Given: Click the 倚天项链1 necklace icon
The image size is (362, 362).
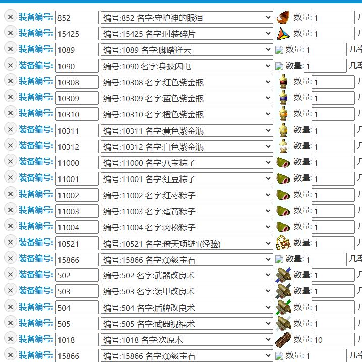Looking at the screenshot, I should pos(283,243).
